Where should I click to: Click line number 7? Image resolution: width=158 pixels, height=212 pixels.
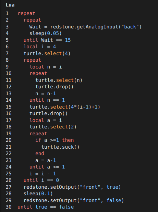(x=7, y=53)
